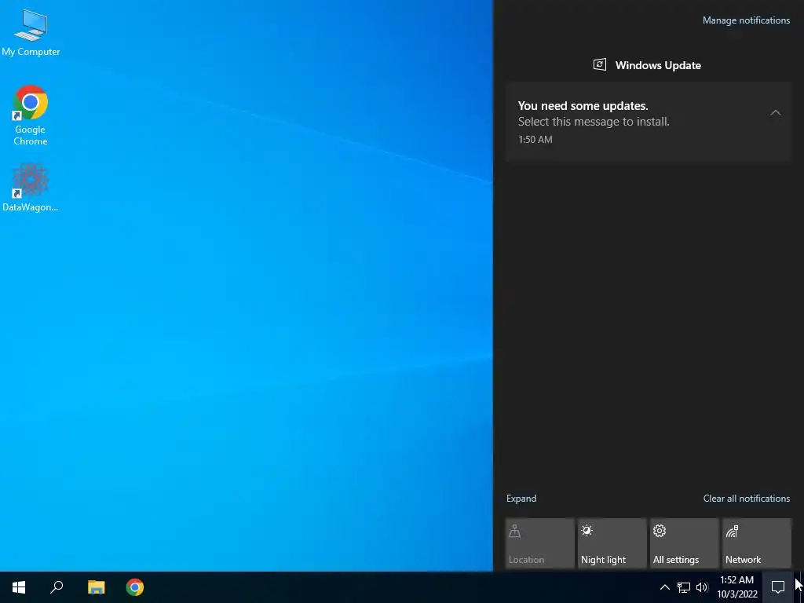Open Manage notifications link
This screenshot has width=804, height=603.
[x=746, y=20]
